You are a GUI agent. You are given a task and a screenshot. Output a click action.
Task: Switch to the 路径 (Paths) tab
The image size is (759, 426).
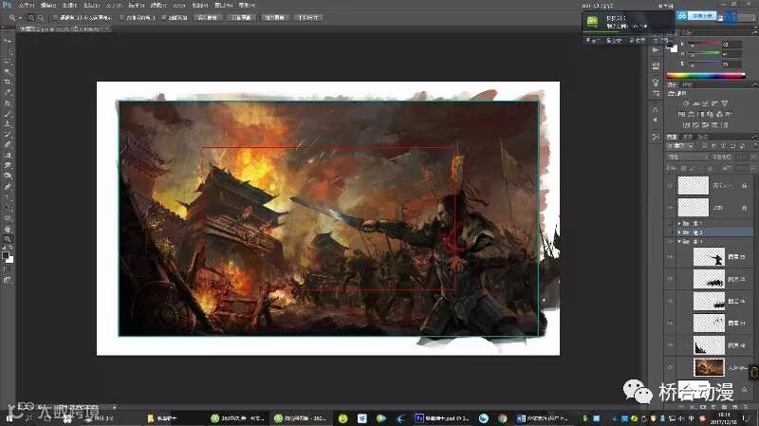click(702, 137)
